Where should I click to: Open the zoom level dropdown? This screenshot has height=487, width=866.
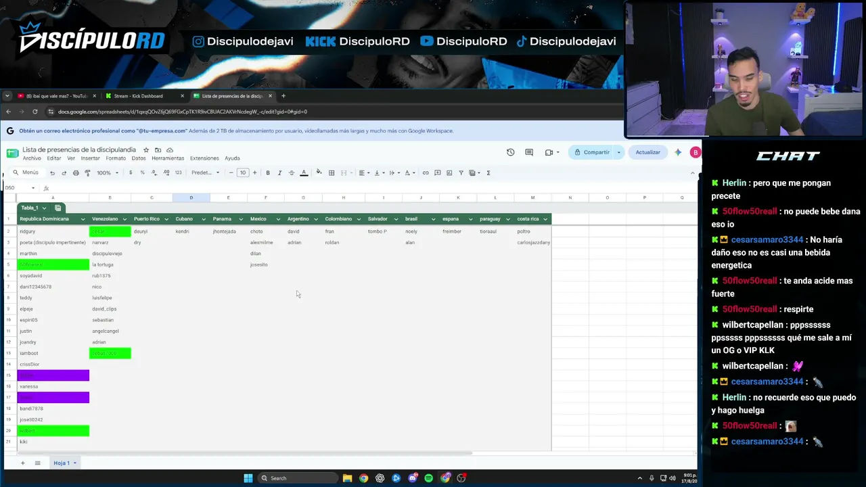pyautogui.click(x=107, y=172)
